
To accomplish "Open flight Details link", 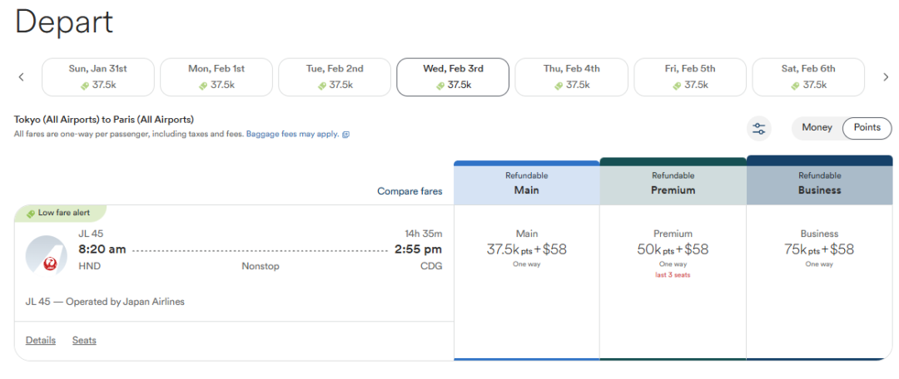I will [x=41, y=340].
